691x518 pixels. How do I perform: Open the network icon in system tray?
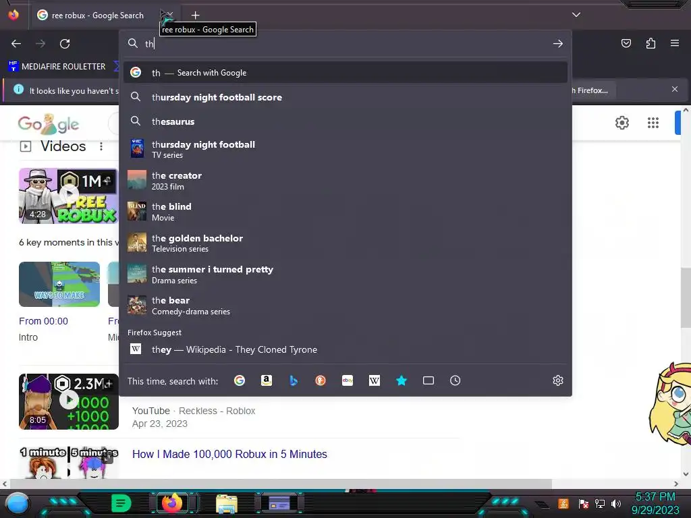(600, 503)
